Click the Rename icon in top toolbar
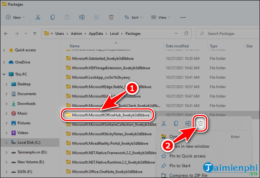Viewport: 260px width, 178px height. point(82,17)
